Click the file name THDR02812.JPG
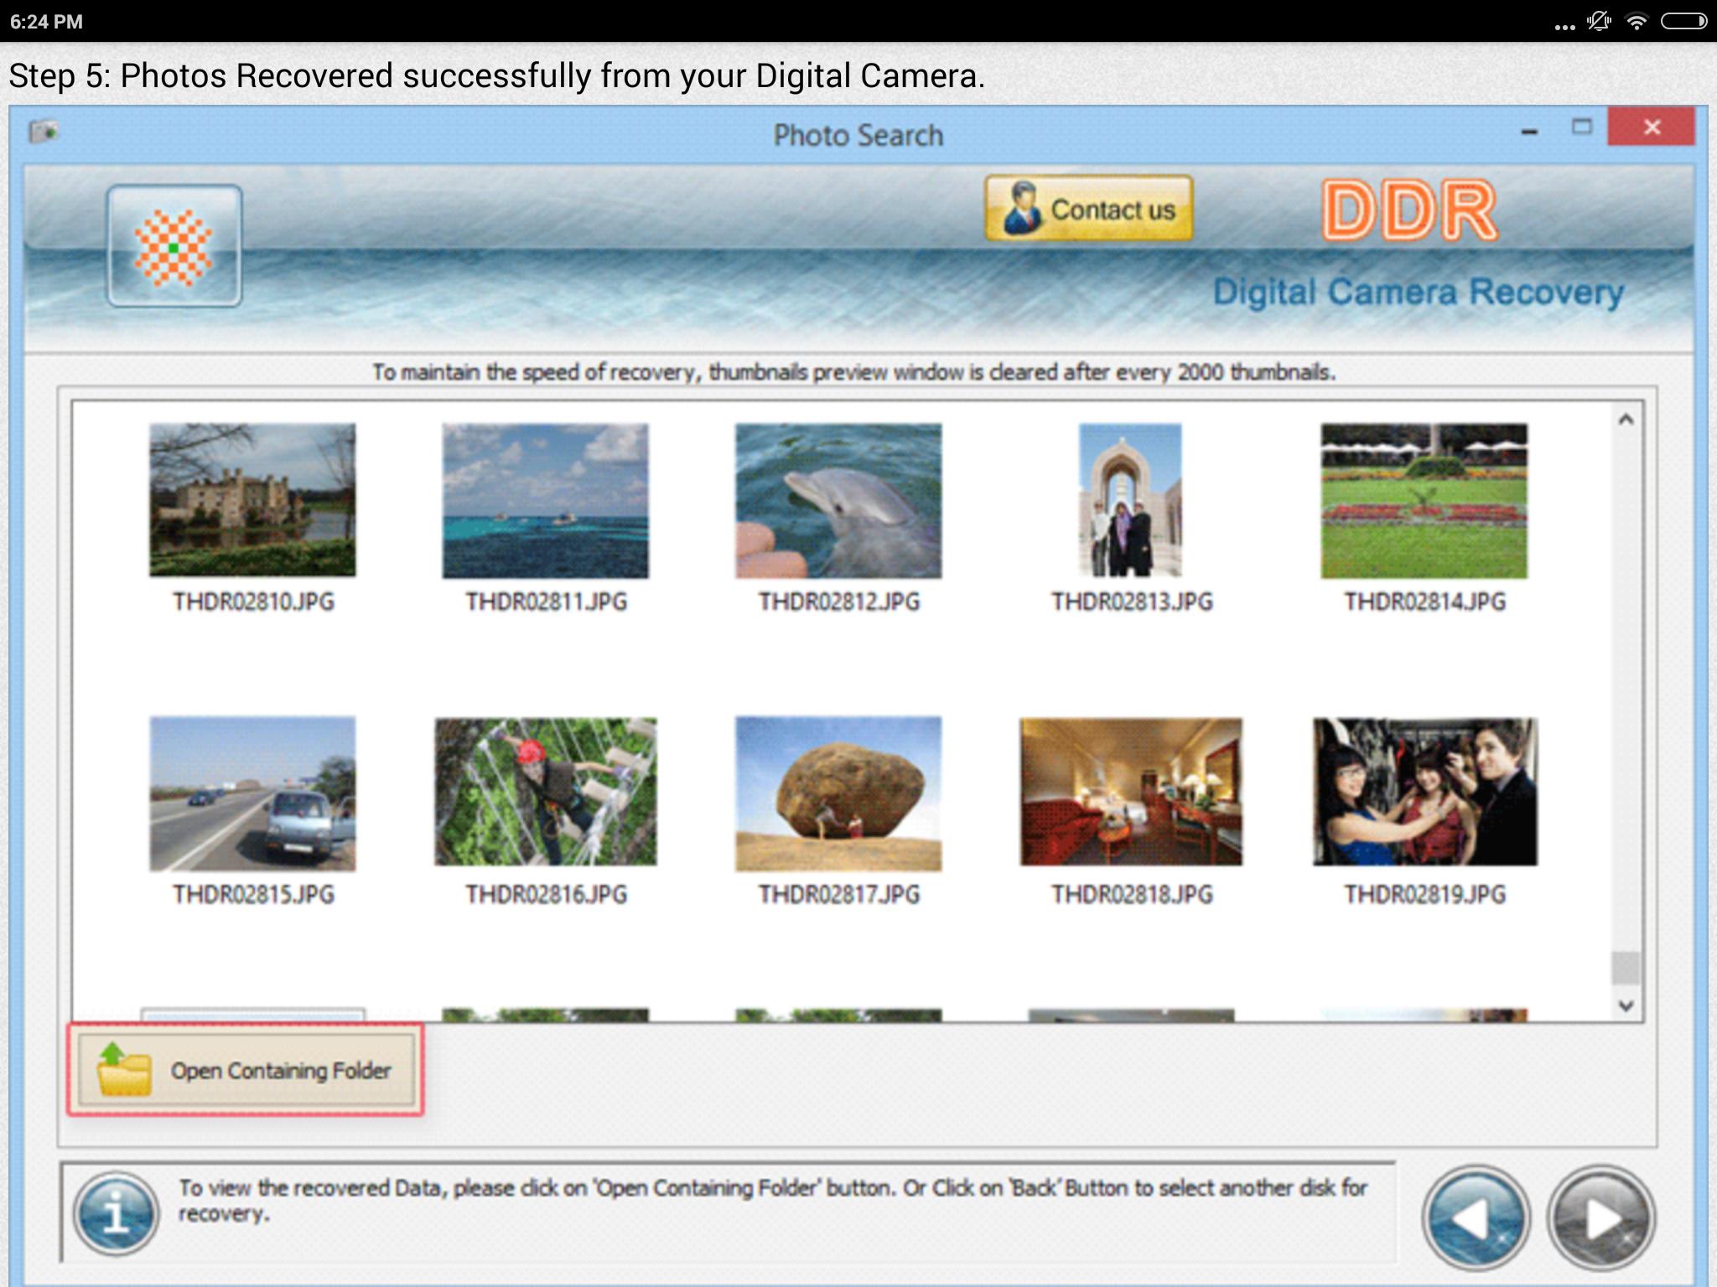The height and width of the screenshot is (1287, 1717). coord(839,602)
